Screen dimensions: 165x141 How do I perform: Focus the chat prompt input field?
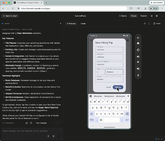[32, 131]
